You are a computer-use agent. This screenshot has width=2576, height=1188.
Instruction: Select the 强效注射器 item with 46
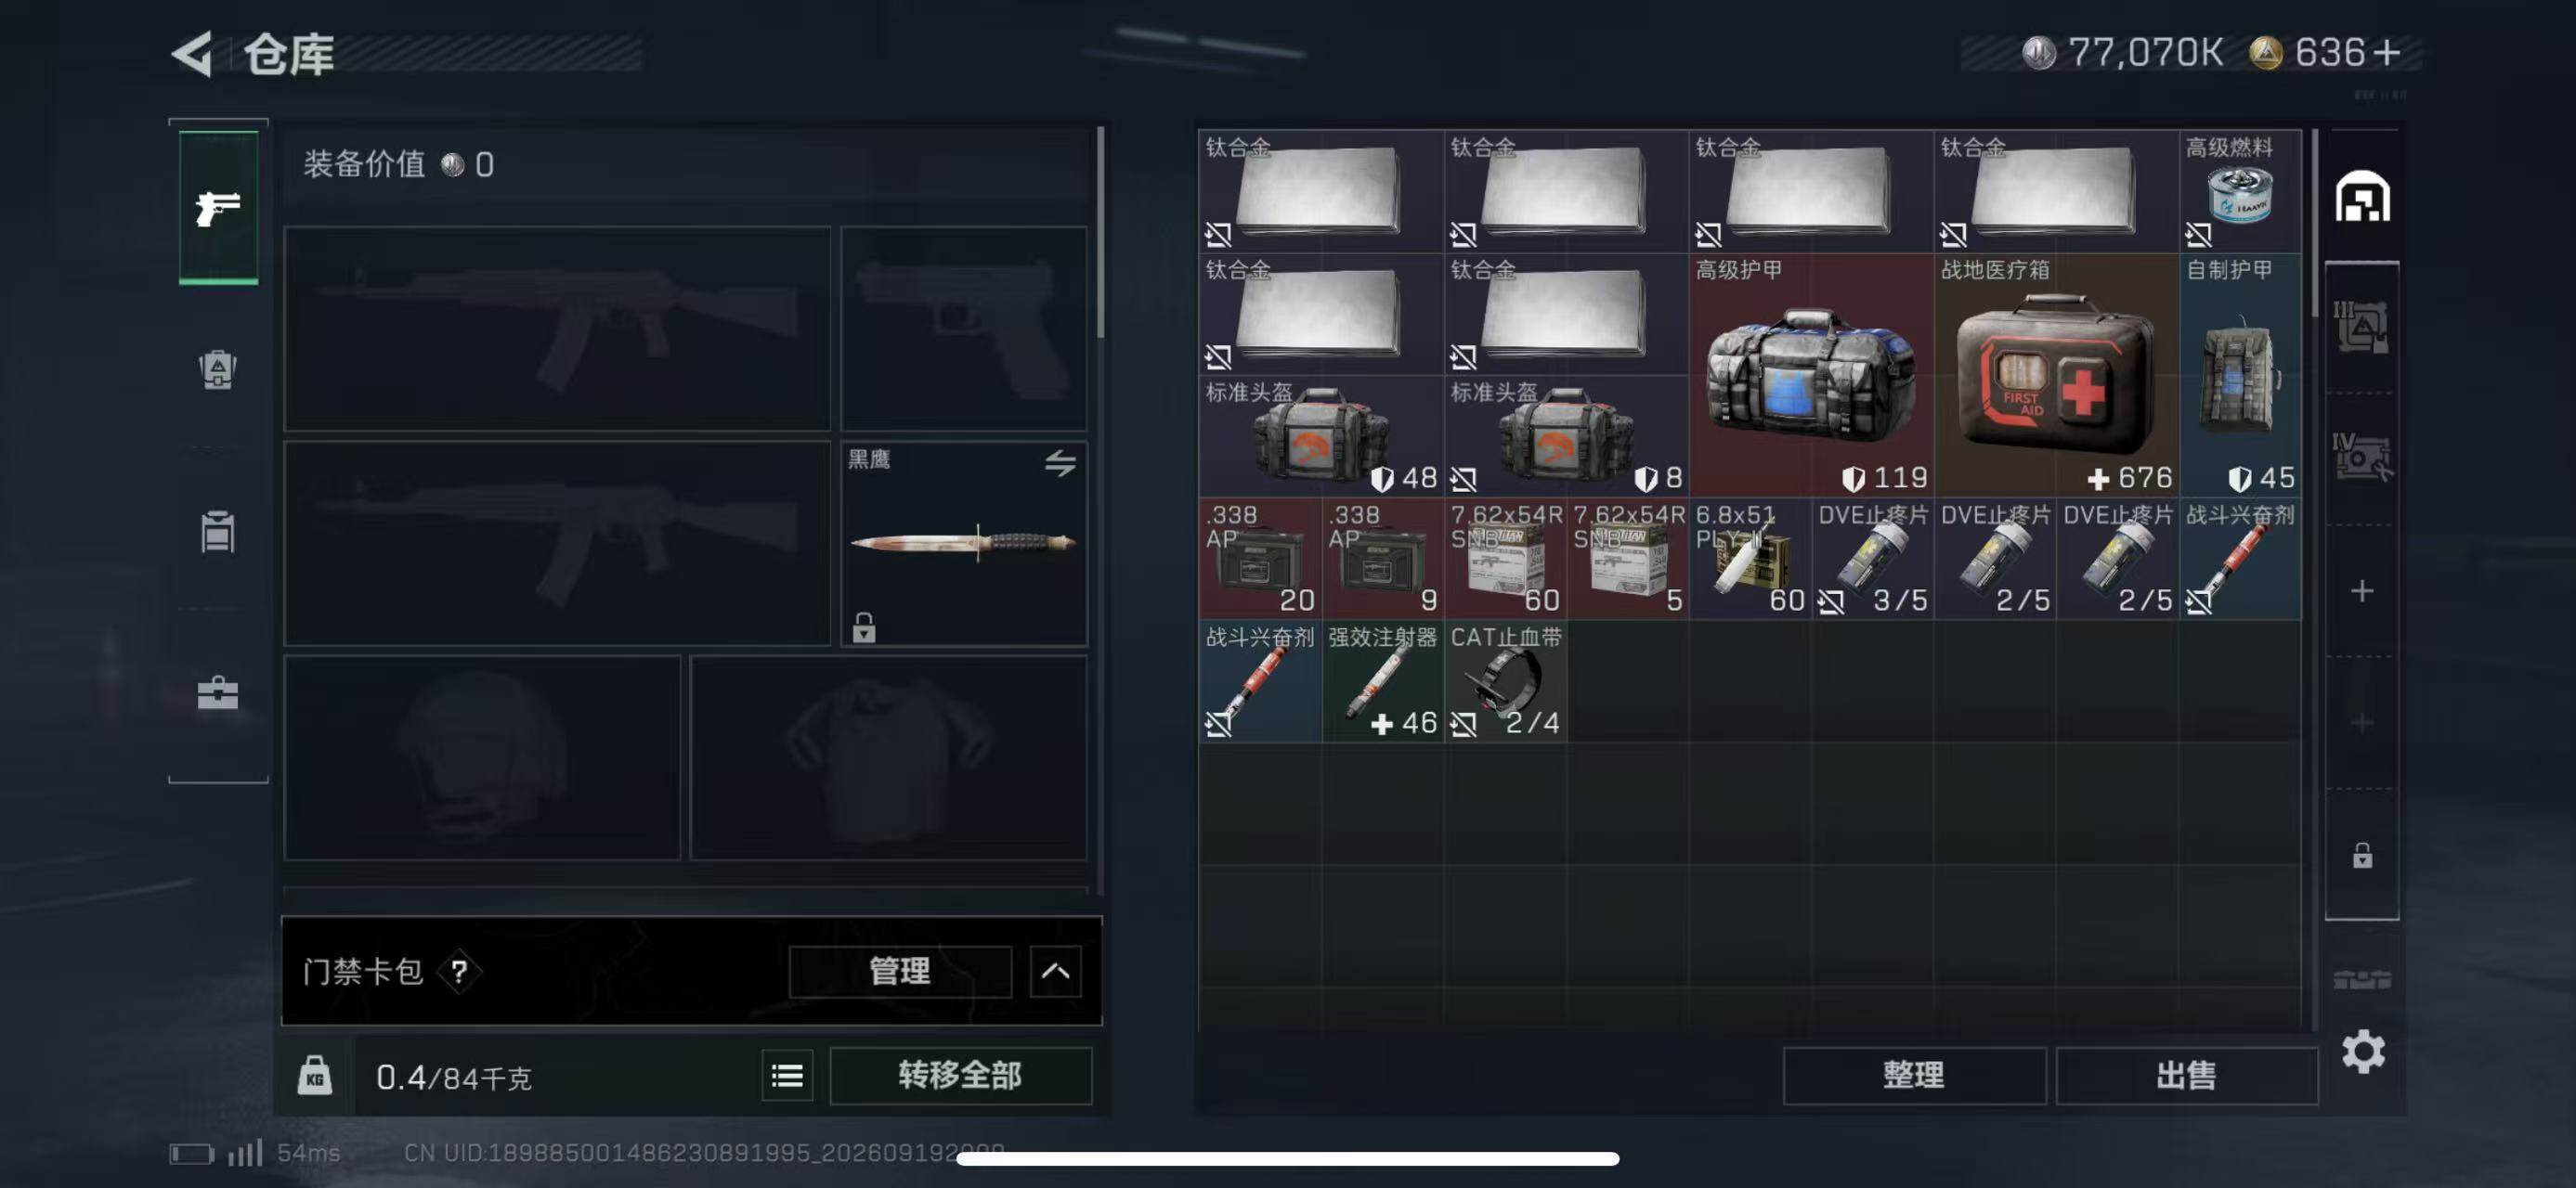tap(1382, 680)
